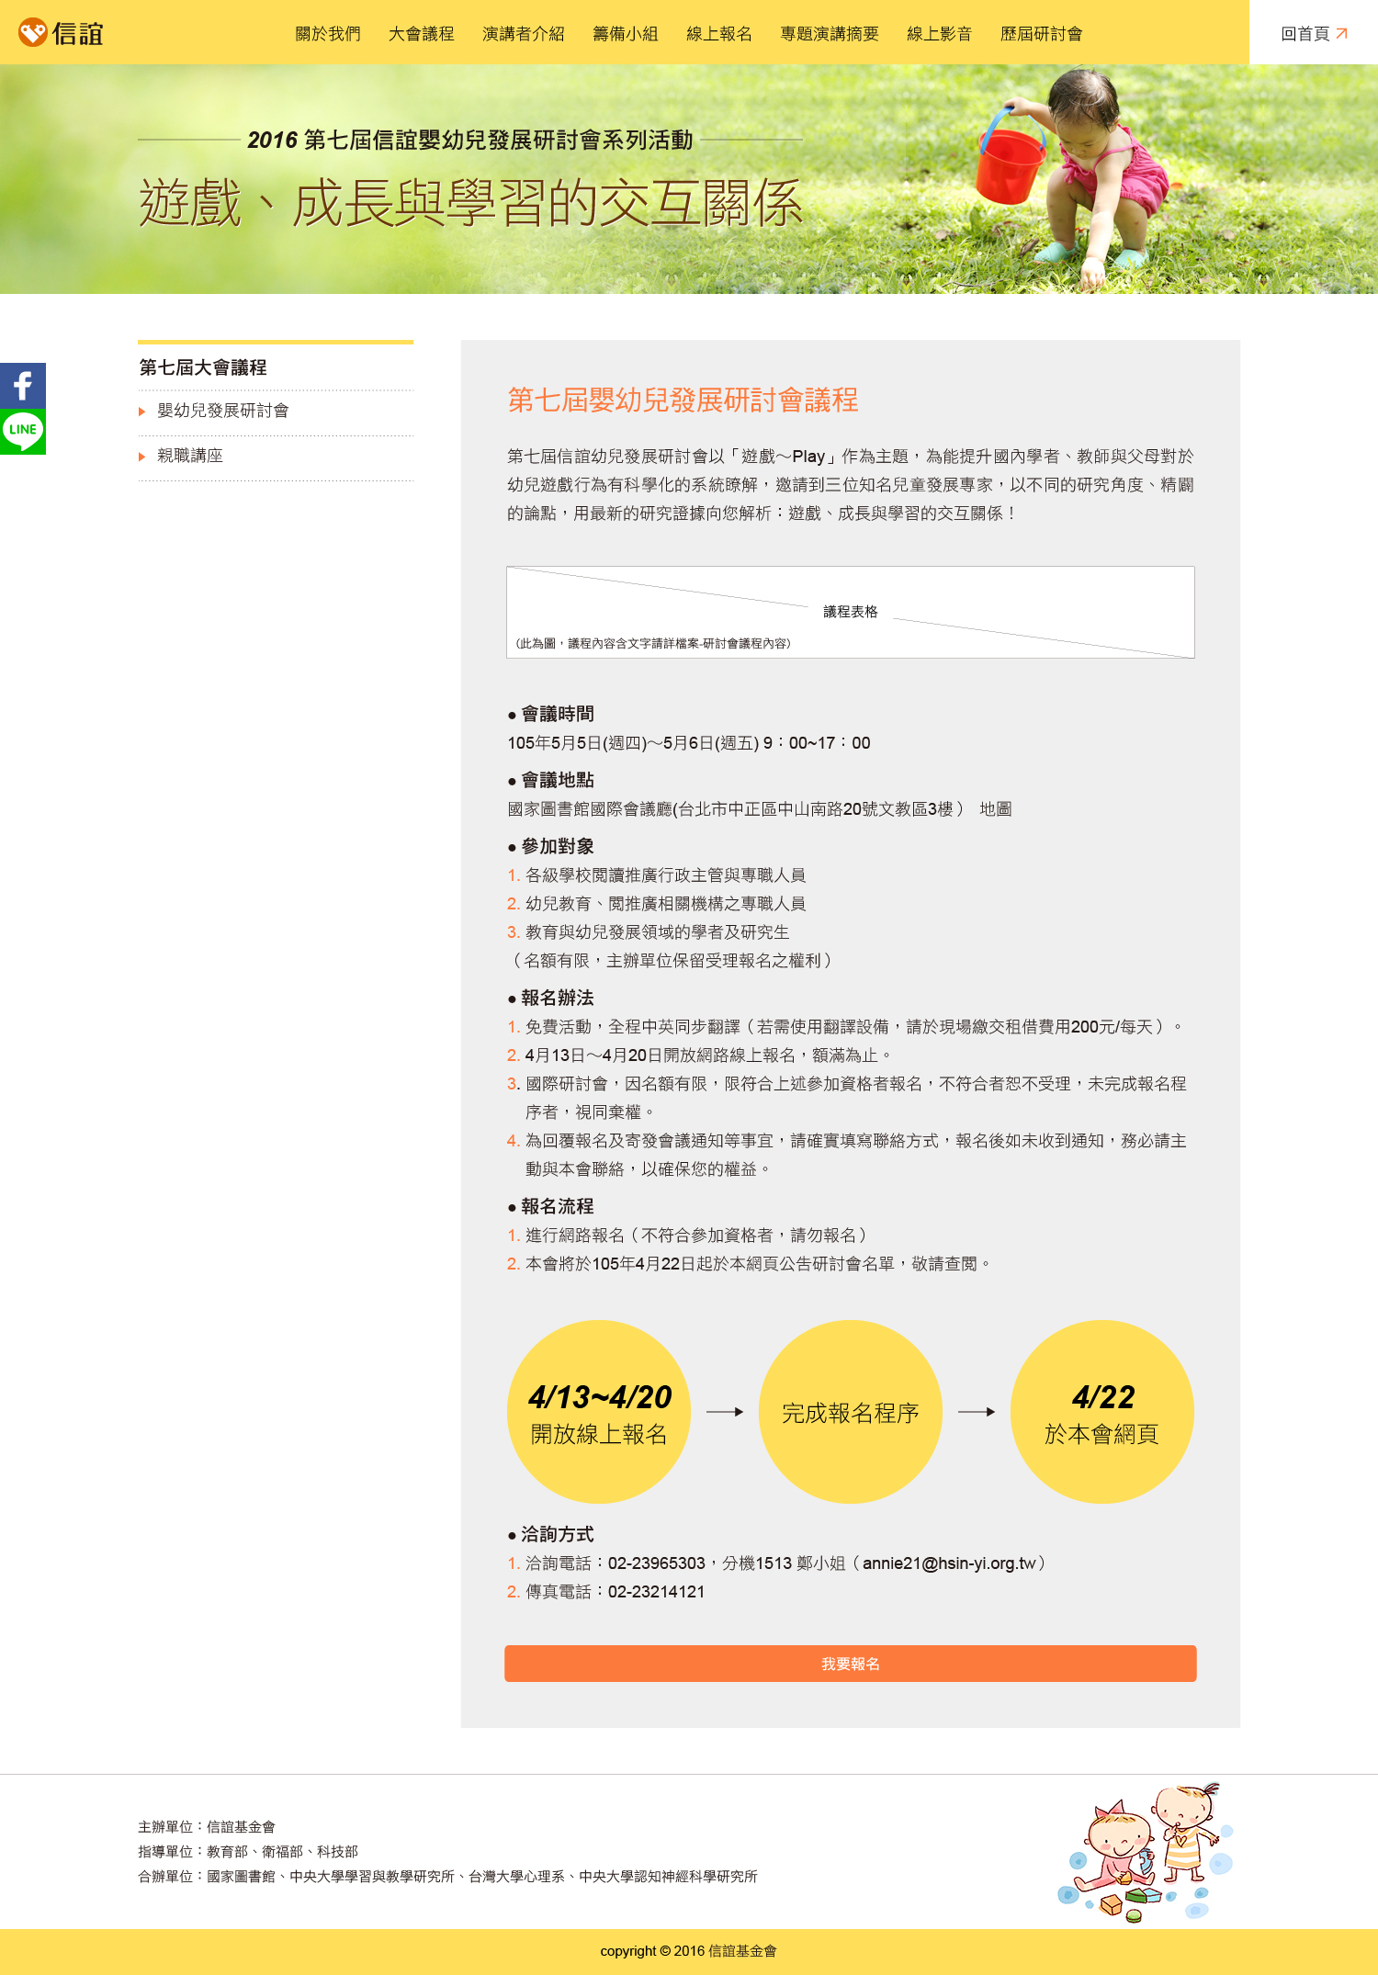Click the 完成報名程序 circle
This screenshot has width=1378, height=1975.
point(851,1412)
